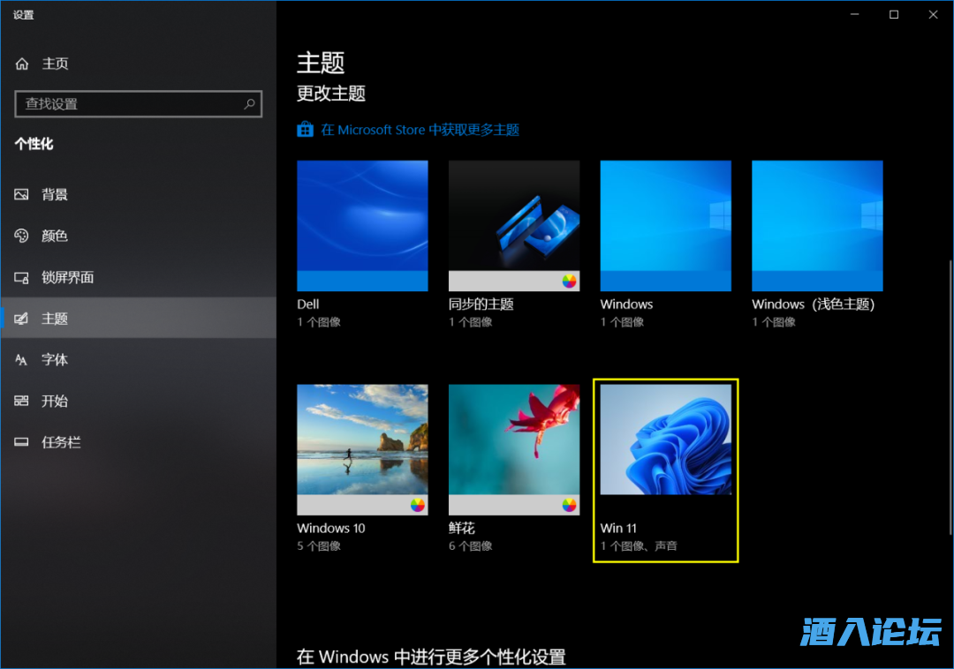The height and width of the screenshot is (669, 954).
Task: Open 在 Microsoft Store 中获取更多主题 link
Action: pos(420,130)
